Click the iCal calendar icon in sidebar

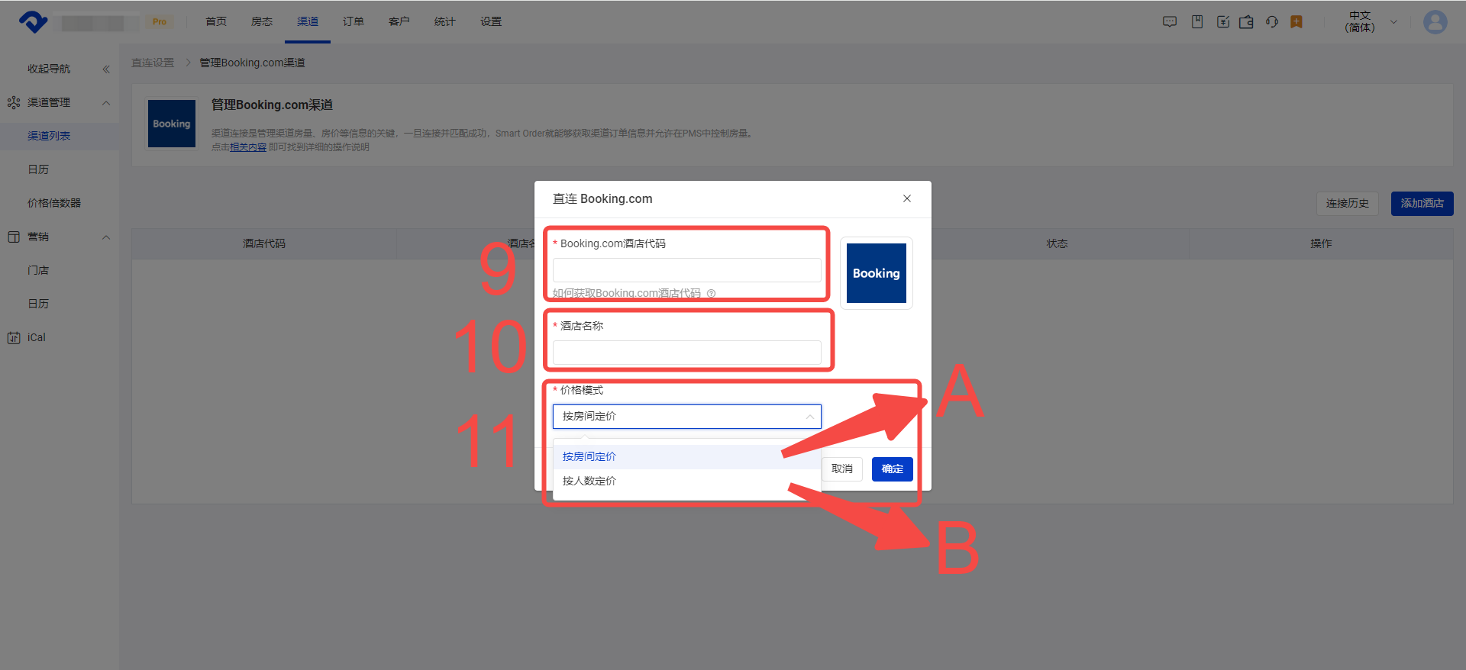pos(14,337)
